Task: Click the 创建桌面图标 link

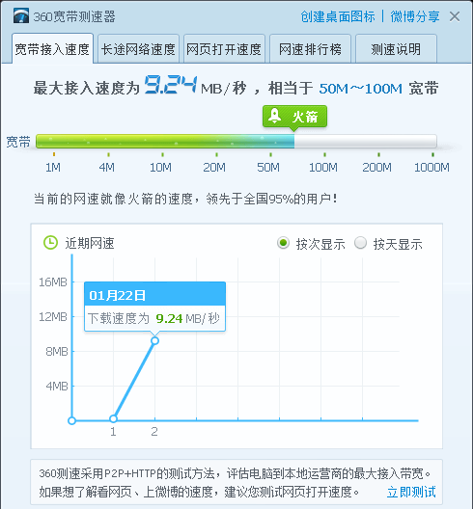Action: coord(338,16)
